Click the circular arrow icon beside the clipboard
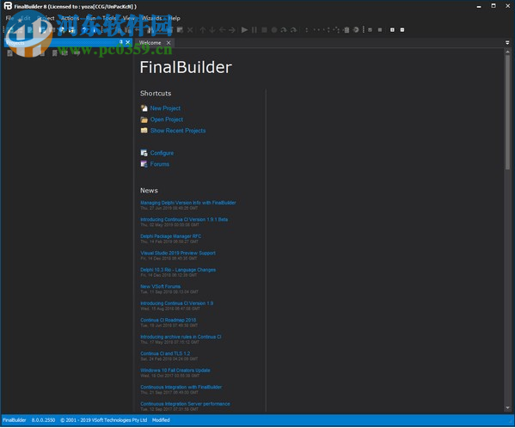515x428 pixels. [356, 30]
